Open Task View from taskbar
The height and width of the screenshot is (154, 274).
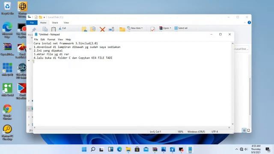coord(101,149)
